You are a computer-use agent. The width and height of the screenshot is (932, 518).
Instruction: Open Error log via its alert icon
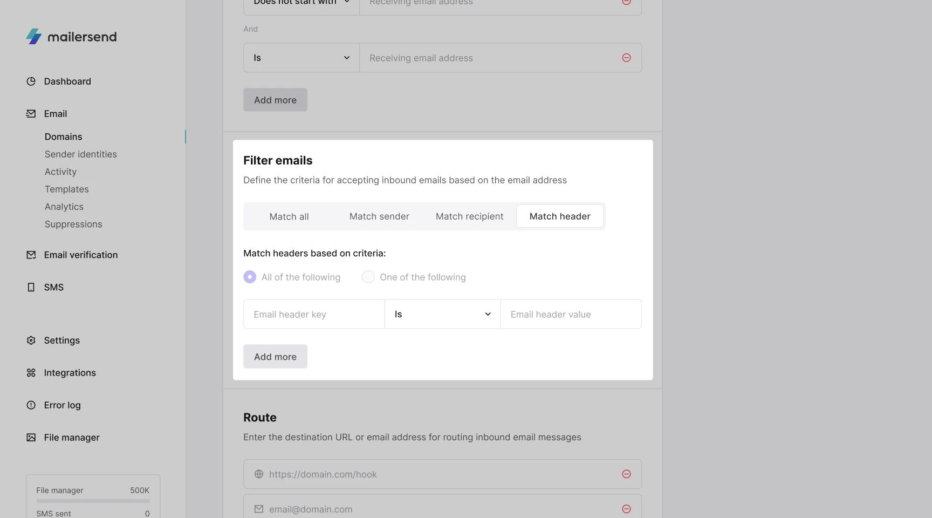click(31, 405)
